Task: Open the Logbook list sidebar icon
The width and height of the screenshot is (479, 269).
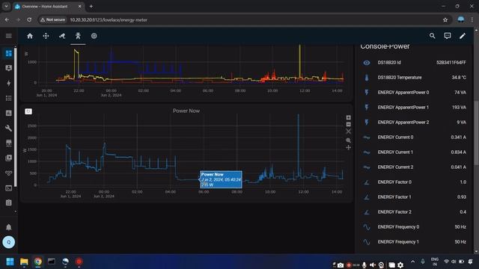Action: [x=8, y=98]
